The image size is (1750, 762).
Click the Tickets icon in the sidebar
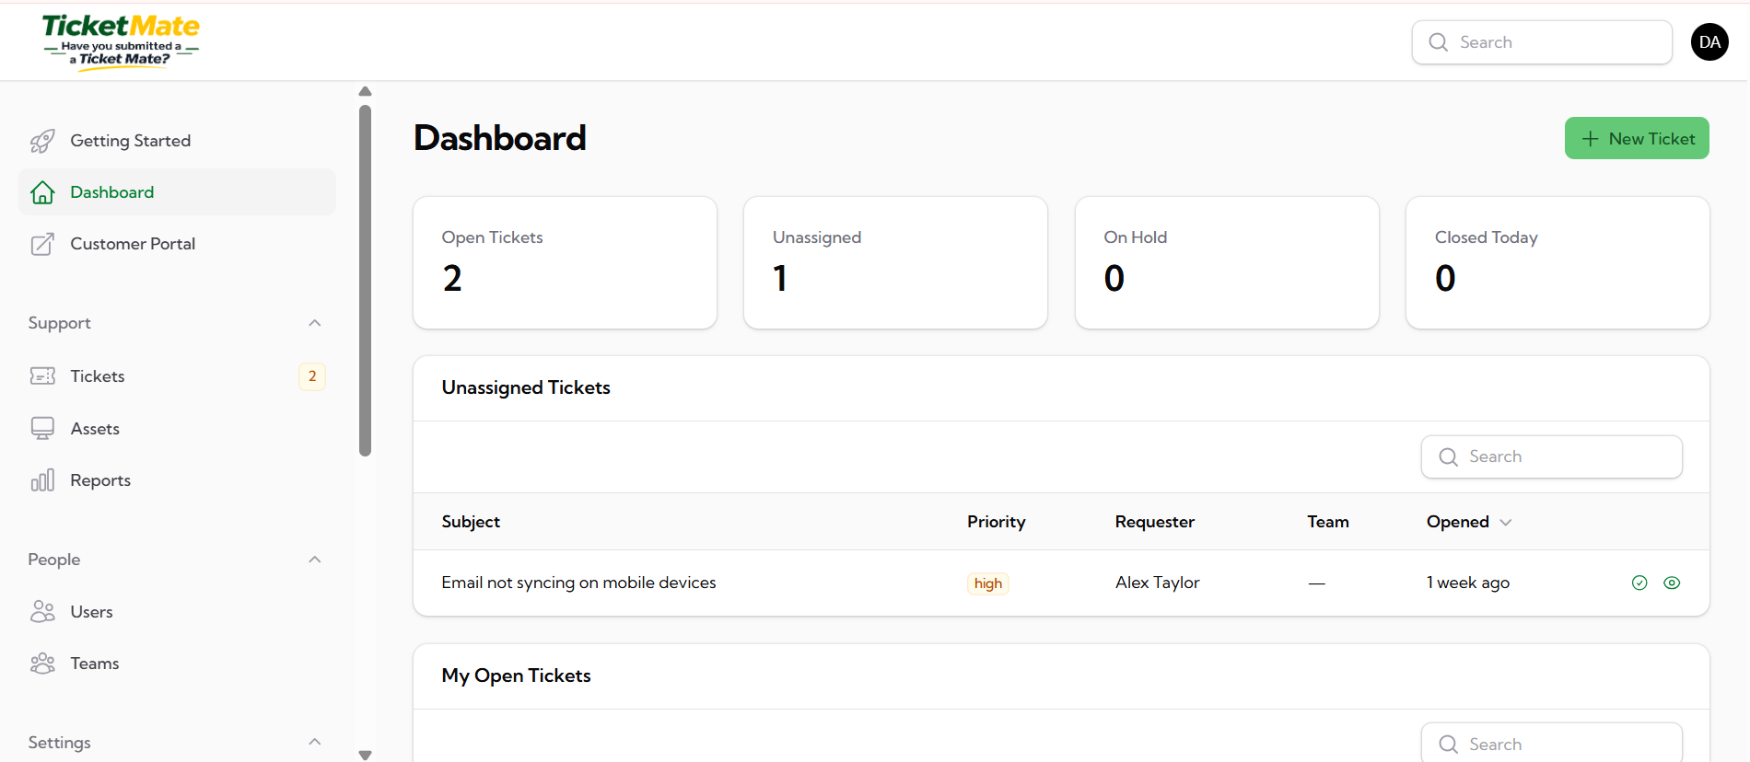[x=42, y=376]
